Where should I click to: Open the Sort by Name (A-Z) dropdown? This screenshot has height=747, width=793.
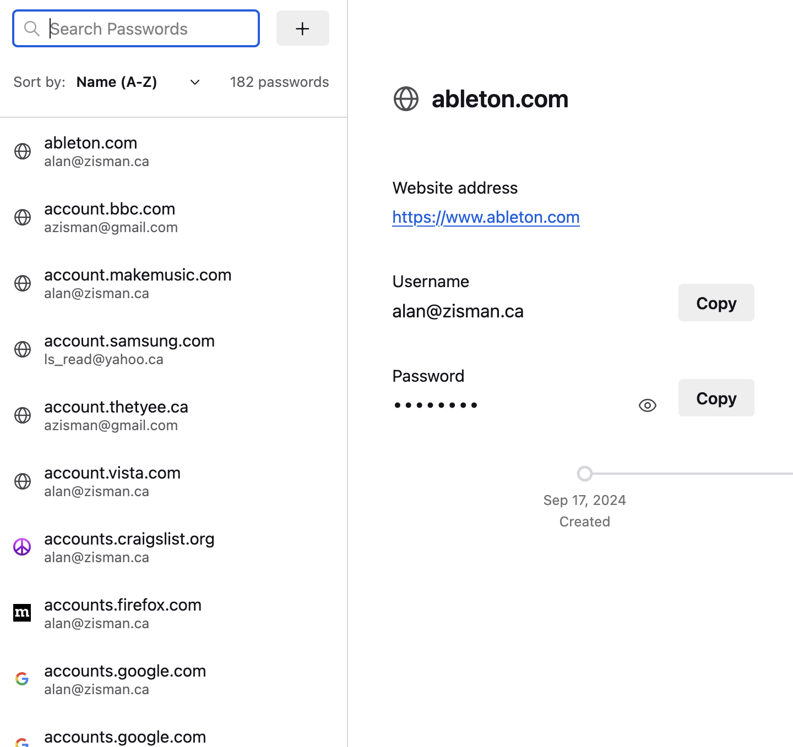[x=138, y=82]
